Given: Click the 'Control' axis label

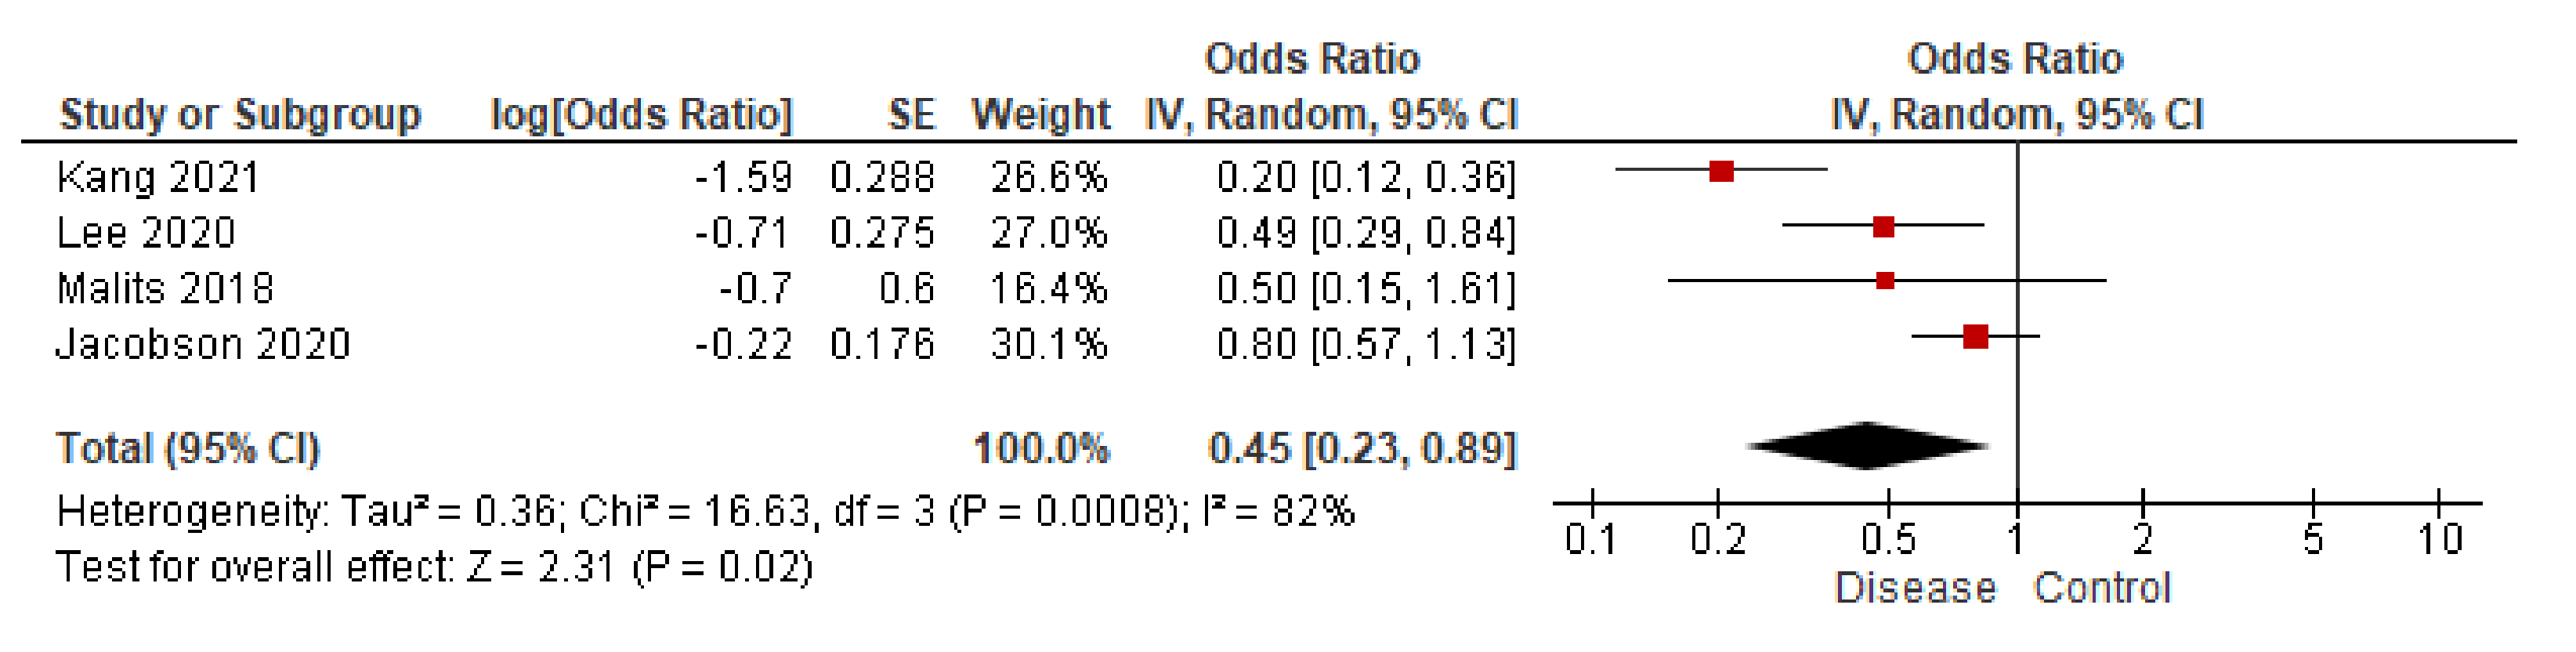Looking at the screenshot, I should click(2102, 588).
